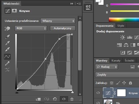The image size is (139, 104).
Task: Hide the Krzywe 1 layer
Action: tap(98, 93)
